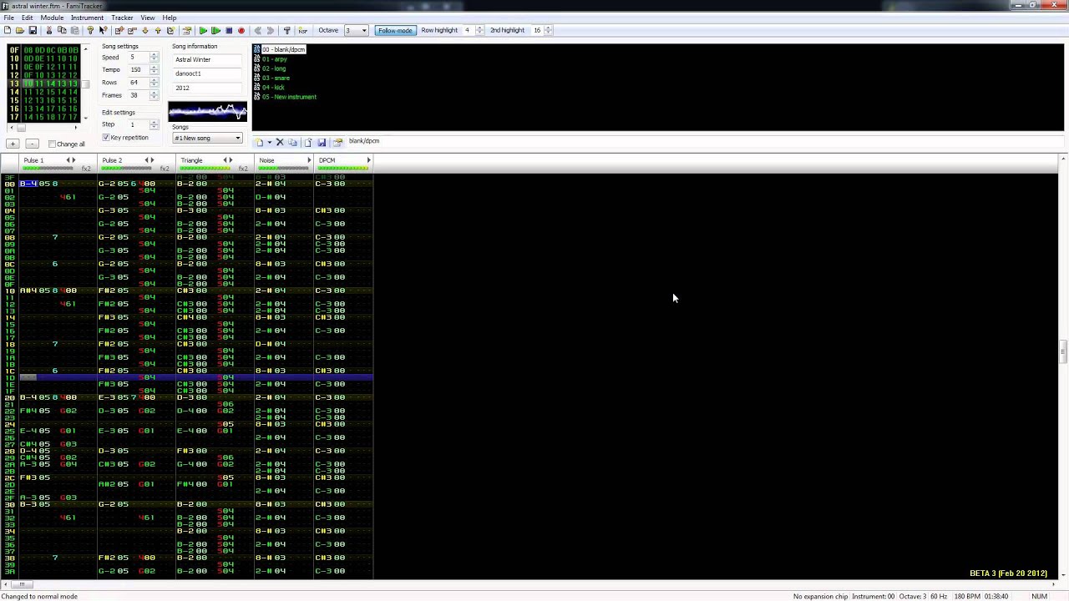
Task: Open the Module menu
Action: tap(52, 18)
